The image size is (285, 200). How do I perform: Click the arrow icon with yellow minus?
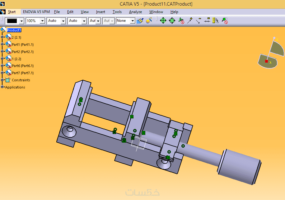(198, 20)
